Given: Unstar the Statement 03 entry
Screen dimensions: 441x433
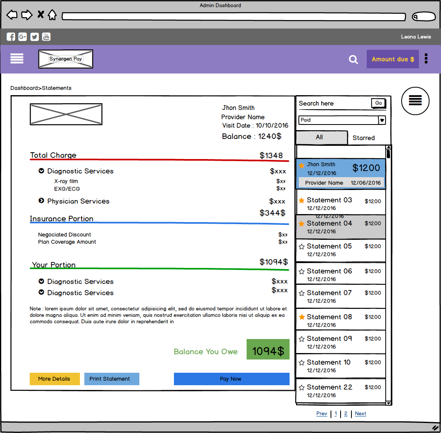Looking at the screenshot, I should click(x=302, y=200).
